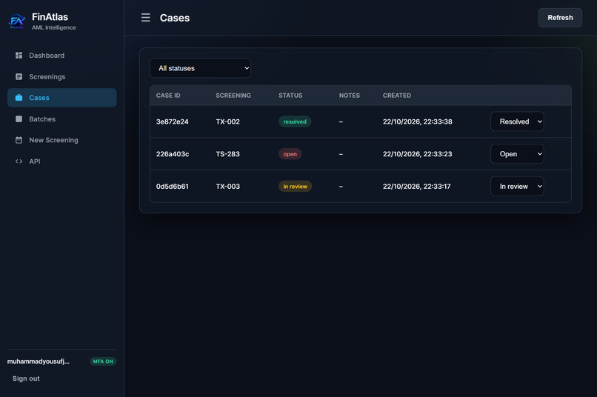Open status dropdown for case 0d5d6b61
Viewport: 597px width, 397px height.
(517, 186)
